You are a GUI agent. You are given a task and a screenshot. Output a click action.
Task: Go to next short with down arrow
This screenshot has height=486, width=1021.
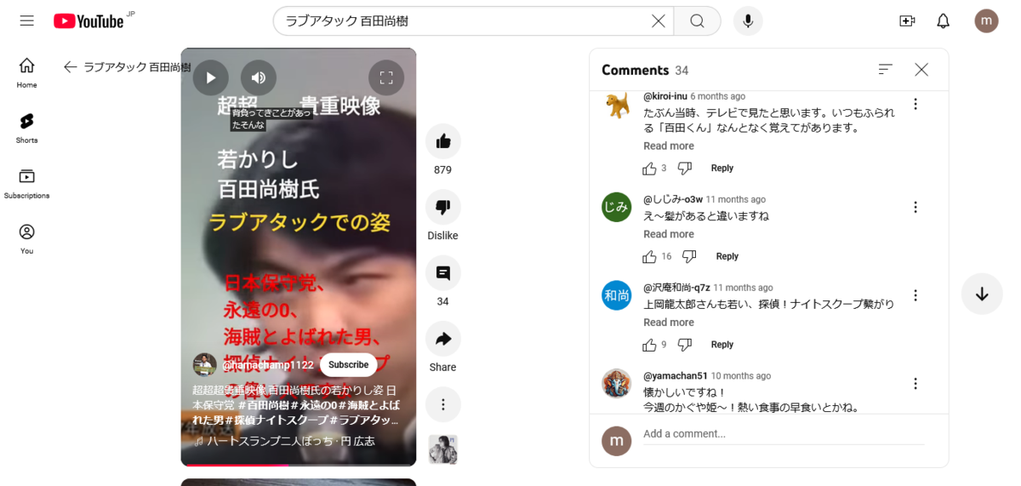pyautogui.click(x=982, y=294)
